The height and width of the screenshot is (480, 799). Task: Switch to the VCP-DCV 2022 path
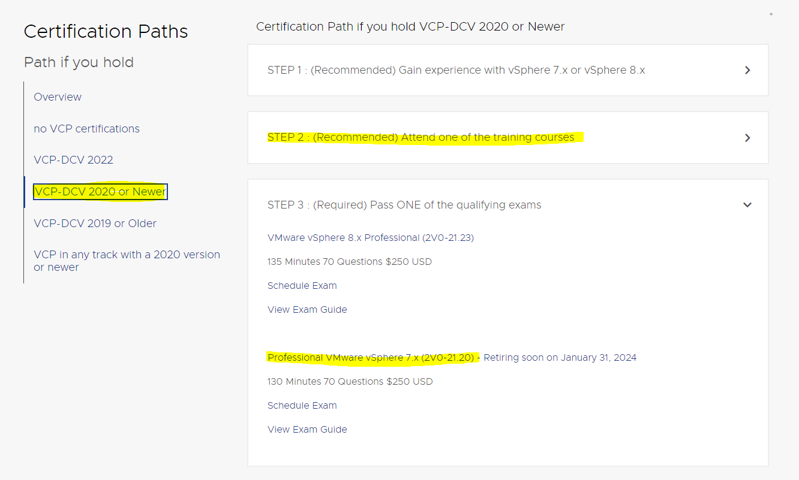[x=73, y=160]
